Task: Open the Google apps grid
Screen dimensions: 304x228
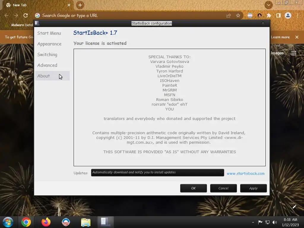Action: [x=294, y=53]
